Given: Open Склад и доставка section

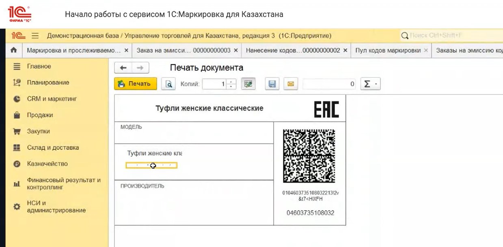Looking at the screenshot, I should (53, 147).
